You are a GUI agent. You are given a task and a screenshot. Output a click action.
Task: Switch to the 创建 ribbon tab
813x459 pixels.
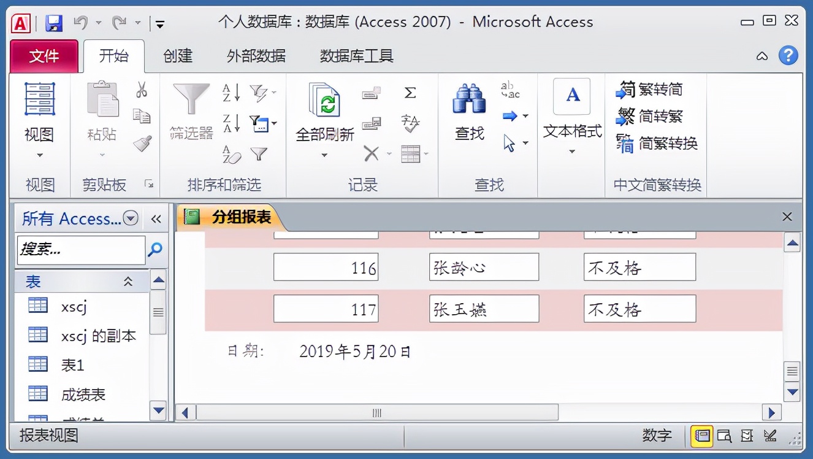click(177, 56)
